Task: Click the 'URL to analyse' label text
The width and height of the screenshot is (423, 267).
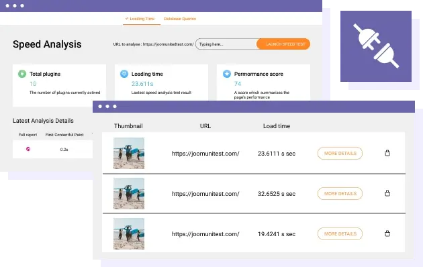Action: click(153, 44)
